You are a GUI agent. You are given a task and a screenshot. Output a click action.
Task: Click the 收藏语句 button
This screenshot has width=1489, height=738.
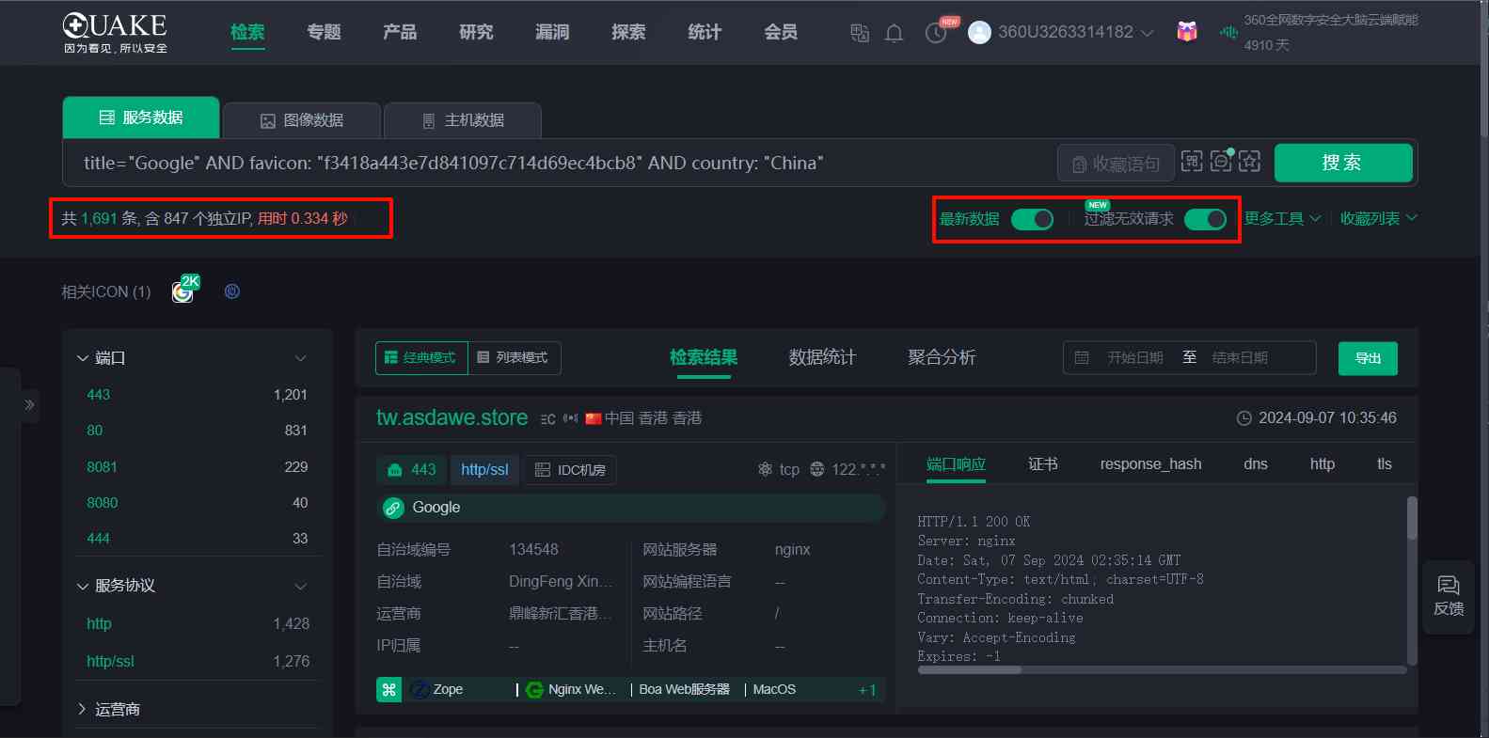pyautogui.click(x=1116, y=164)
